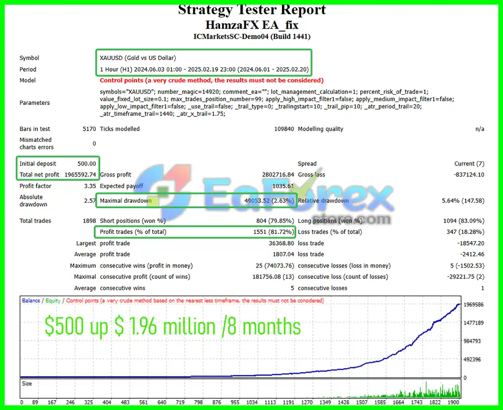Select total trades value '1898'

pyautogui.click(x=89, y=221)
